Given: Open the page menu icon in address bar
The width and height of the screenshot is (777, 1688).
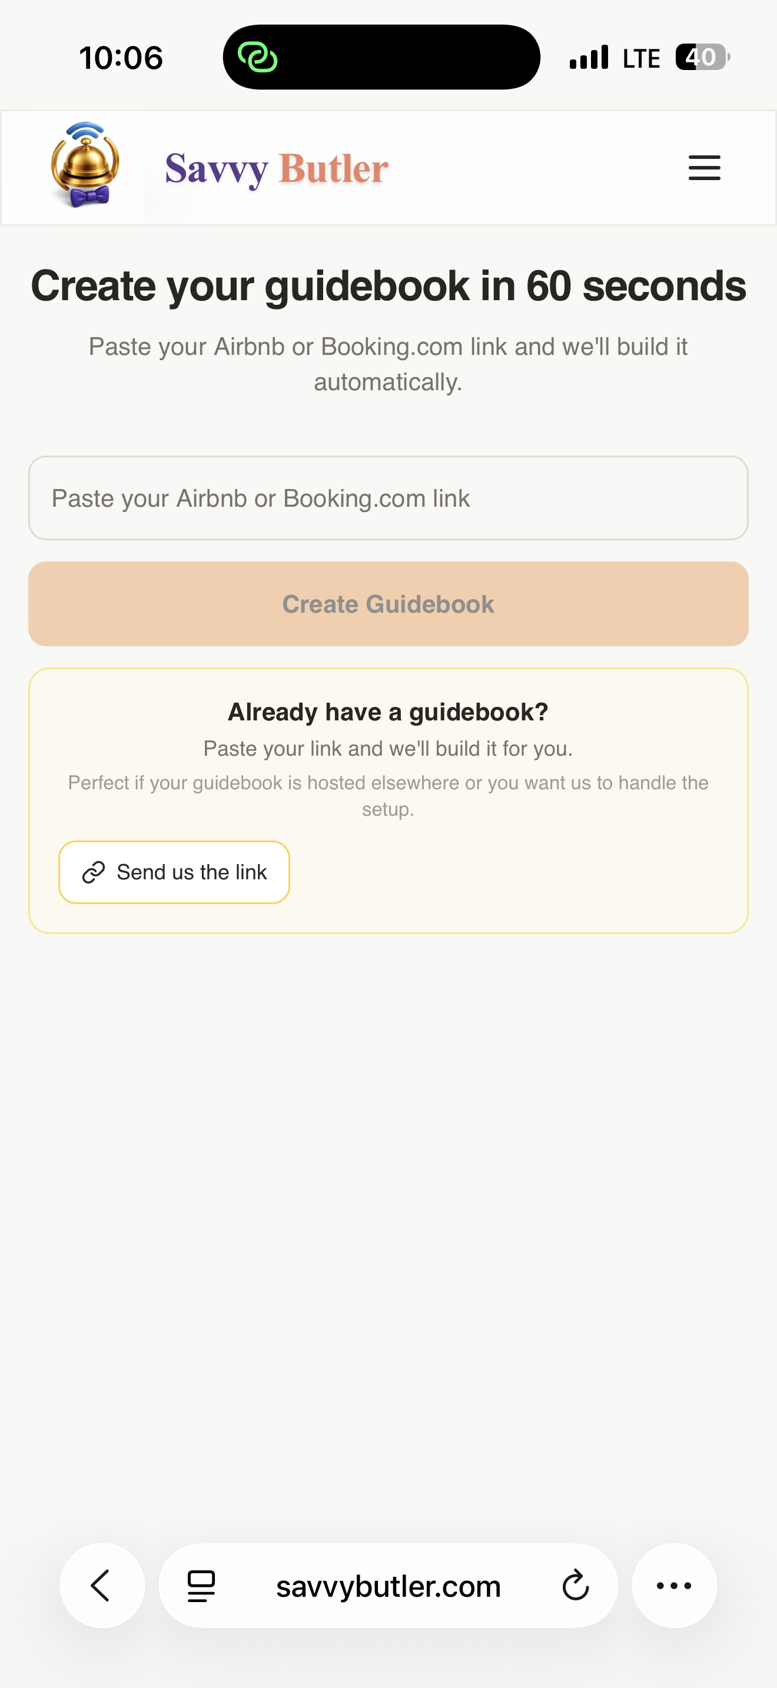Looking at the screenshot, I should pos(201,1586).
